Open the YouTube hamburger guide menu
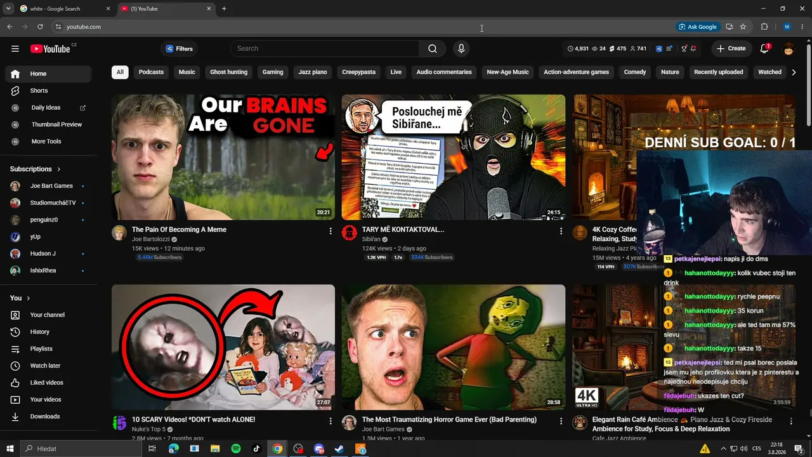The image size is (812, 457). click(15, 49)
